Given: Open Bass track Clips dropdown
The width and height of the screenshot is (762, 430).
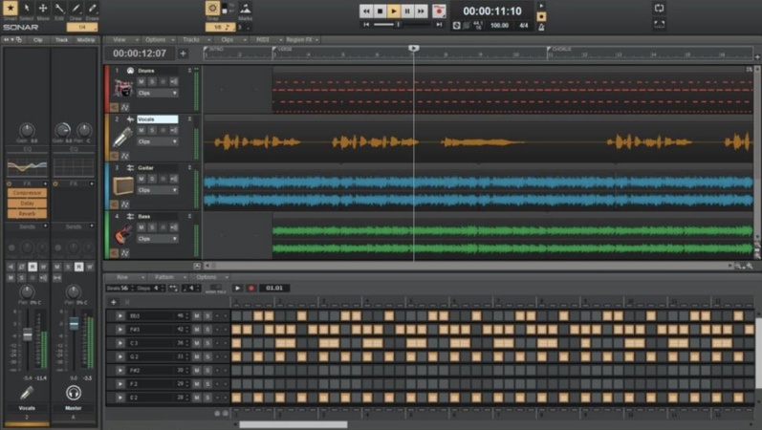Looking at the screenshot, I should click(x=158, y=239).
